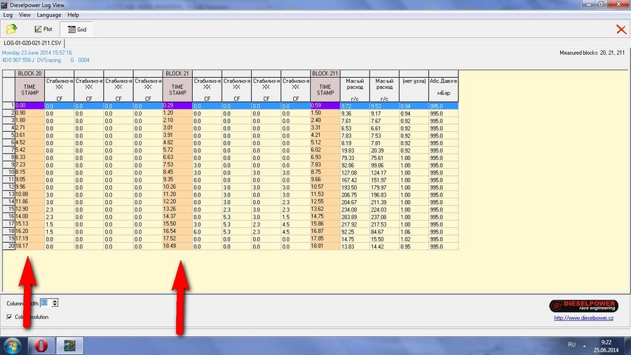Open the Language menu
This screenshot has height=355, width=631.
click(x=49, y=15)
